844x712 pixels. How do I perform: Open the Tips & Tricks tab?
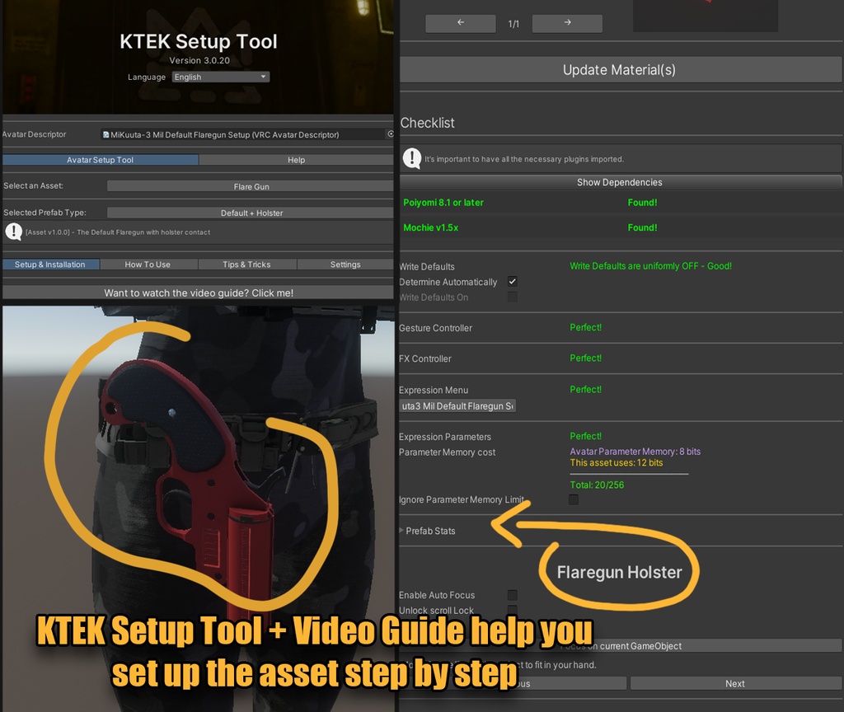coord(246,265)
